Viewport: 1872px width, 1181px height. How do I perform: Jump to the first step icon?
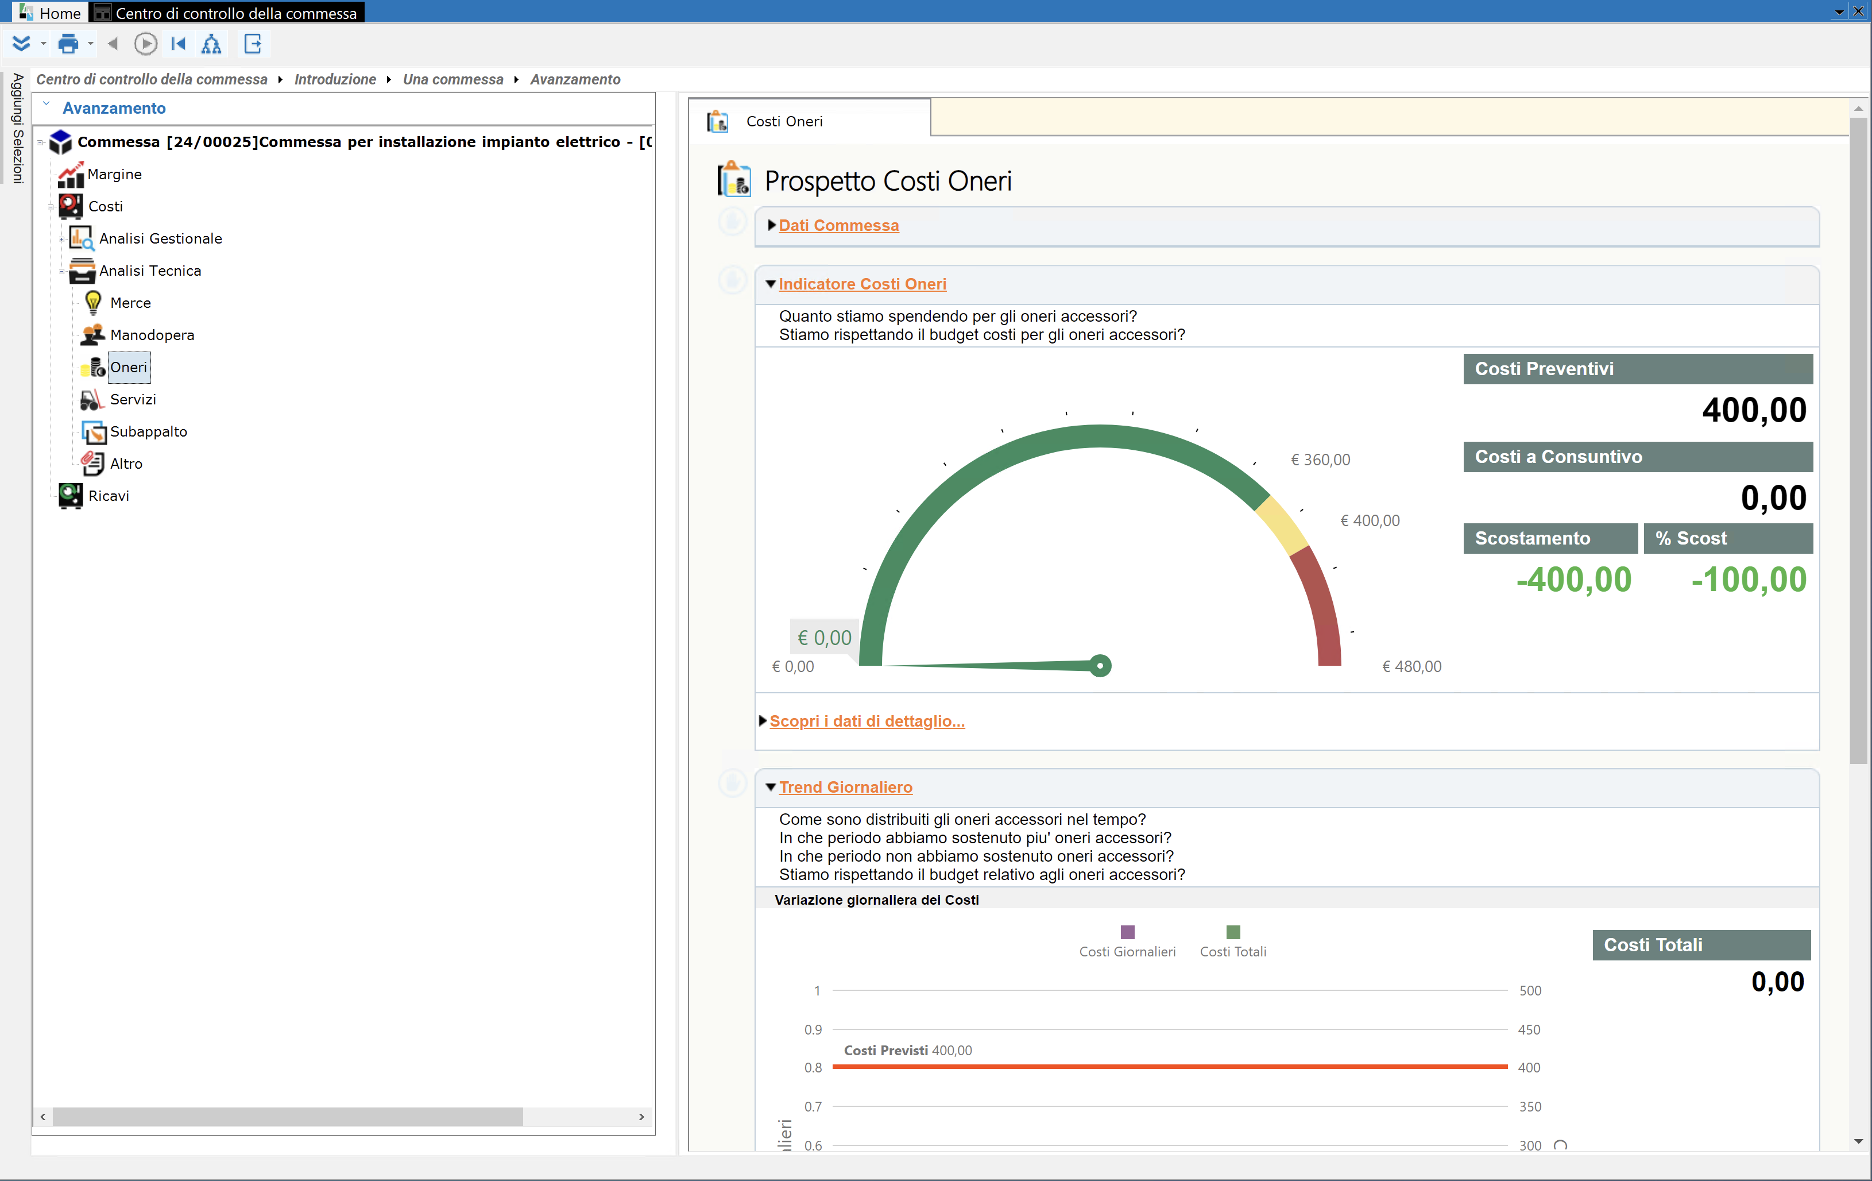(x=179, y=44)
